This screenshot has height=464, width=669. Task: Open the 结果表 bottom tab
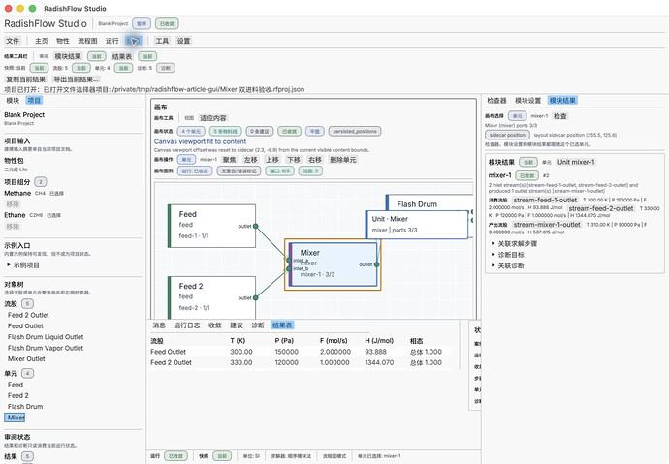[282, 325]
